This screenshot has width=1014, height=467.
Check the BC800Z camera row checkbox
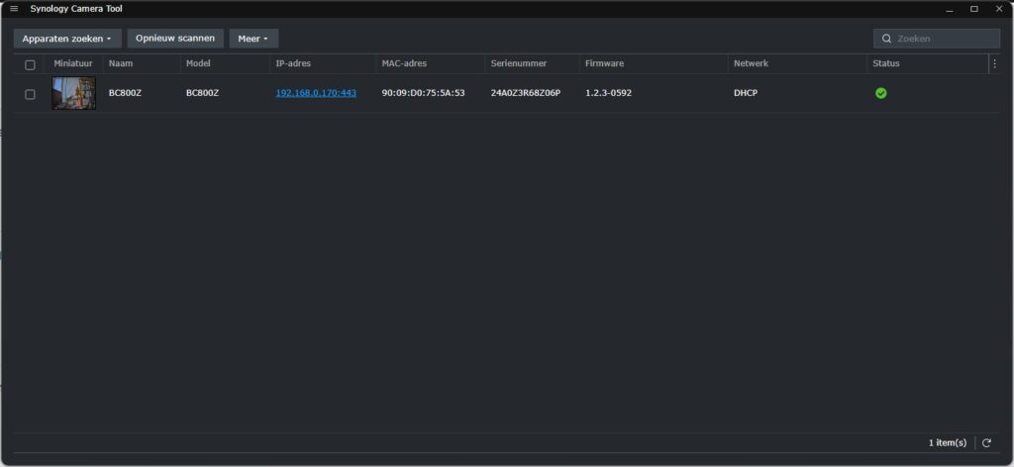click(x=30, y=94)
